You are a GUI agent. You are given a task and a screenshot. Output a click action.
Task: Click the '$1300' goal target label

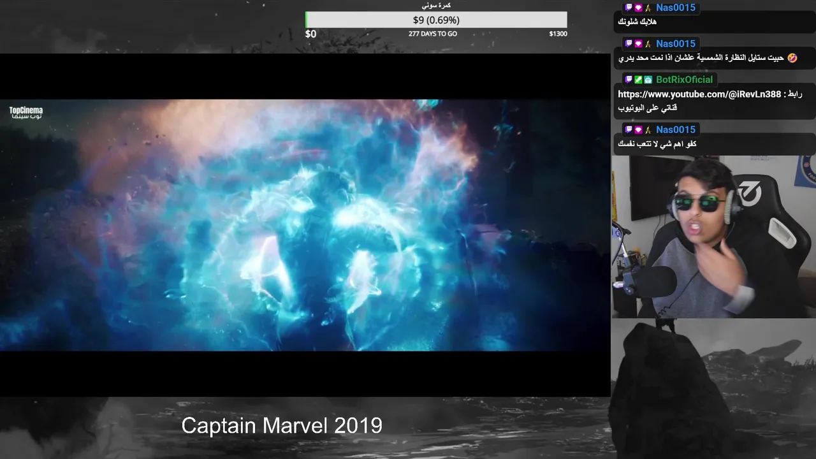coord(558,34)
